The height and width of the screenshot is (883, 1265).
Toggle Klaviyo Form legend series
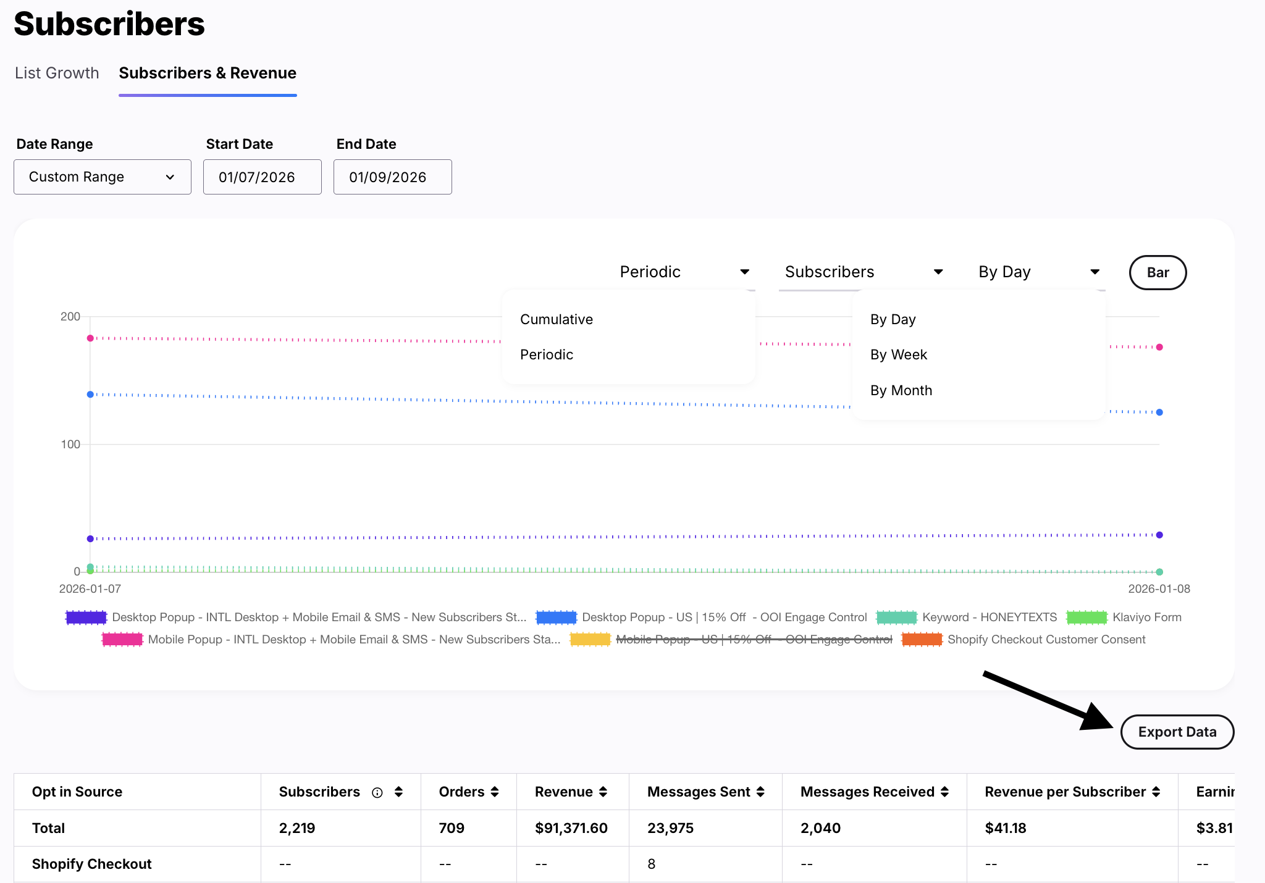(1146, 617)
